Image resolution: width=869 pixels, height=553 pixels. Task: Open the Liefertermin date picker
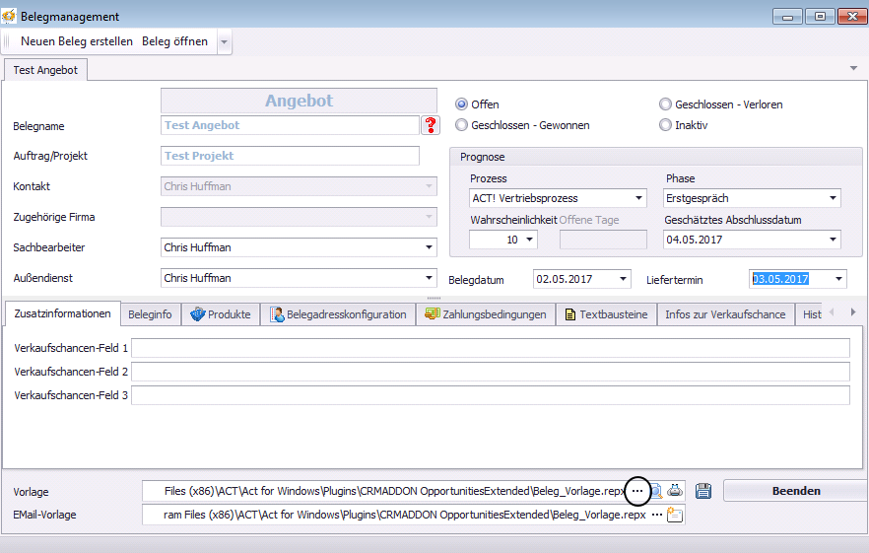pos(838,279)
